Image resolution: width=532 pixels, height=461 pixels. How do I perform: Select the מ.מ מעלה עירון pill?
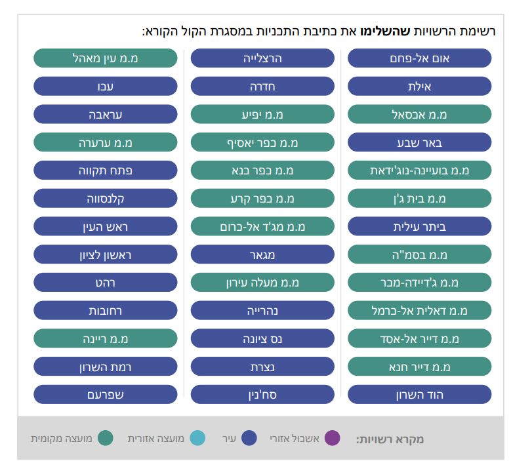[262, 283]
